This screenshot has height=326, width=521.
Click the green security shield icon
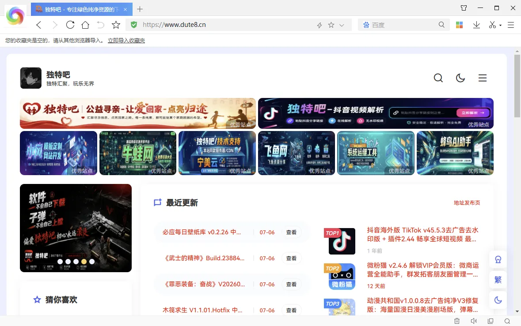(x=134, y=25)
